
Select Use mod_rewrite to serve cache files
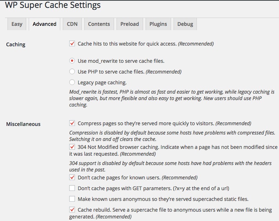pyautogui.click(x=72, y=61)
